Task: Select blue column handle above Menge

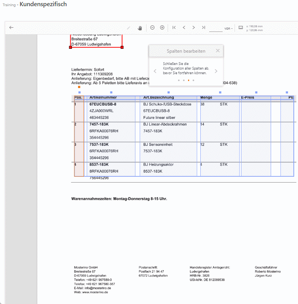Action: 220,93
